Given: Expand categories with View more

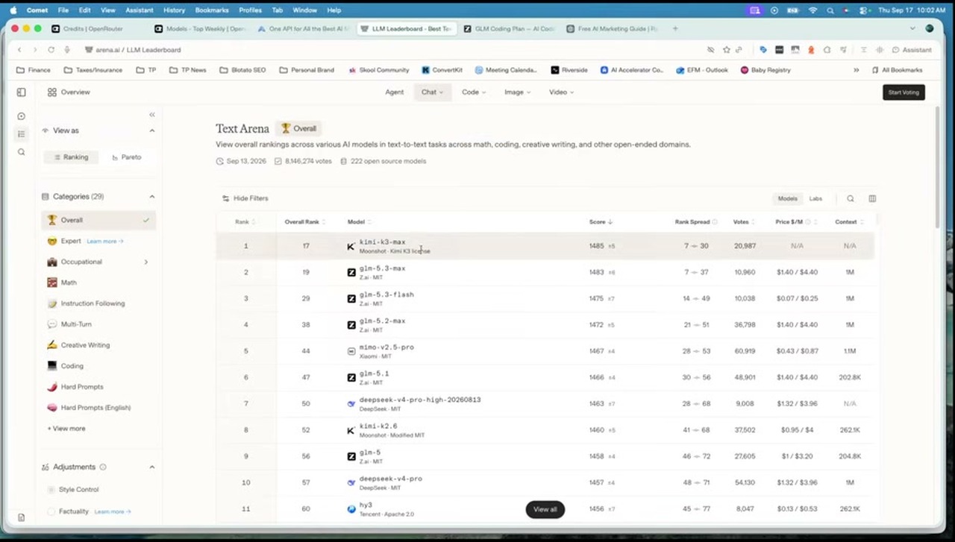Looking at the screenshot, I should pos(66,429).
